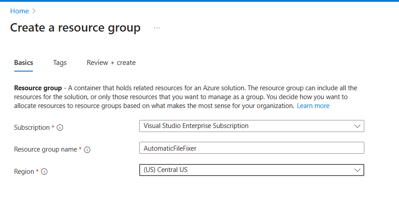This screenshot has height=204, width=399.
Task: Click the Subscription dropdown chevron arrow
Action: click(357, 126)
